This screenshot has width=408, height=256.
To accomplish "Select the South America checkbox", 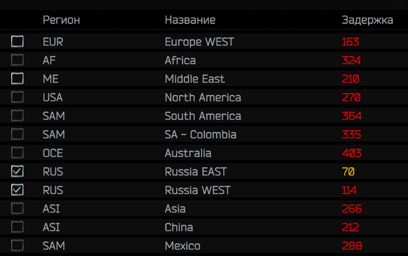I will tap(17, 116).
